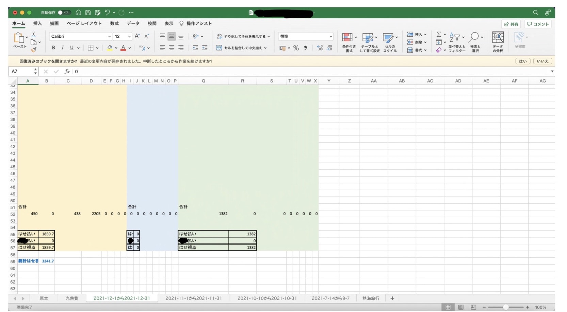Save the workbook with the floppy icon
Viewport: 567px width, 312px height.
point(88,13)
